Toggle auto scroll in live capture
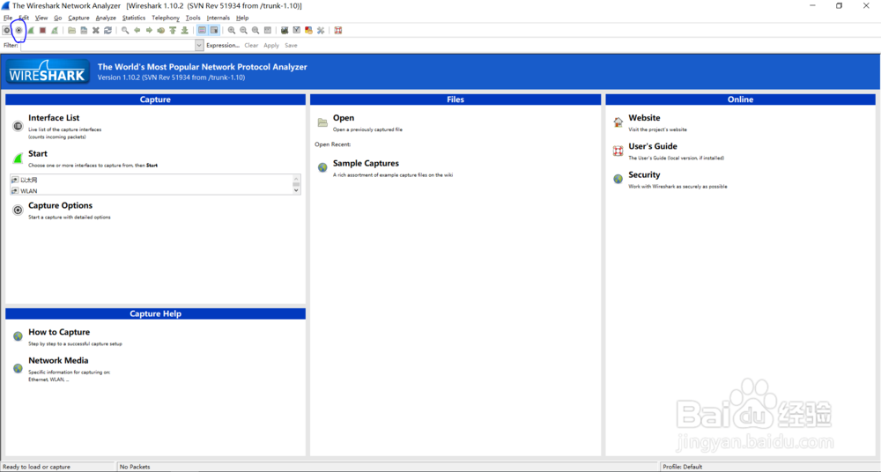This screenshot has width=881, height=472. click(x=214, y=30)
